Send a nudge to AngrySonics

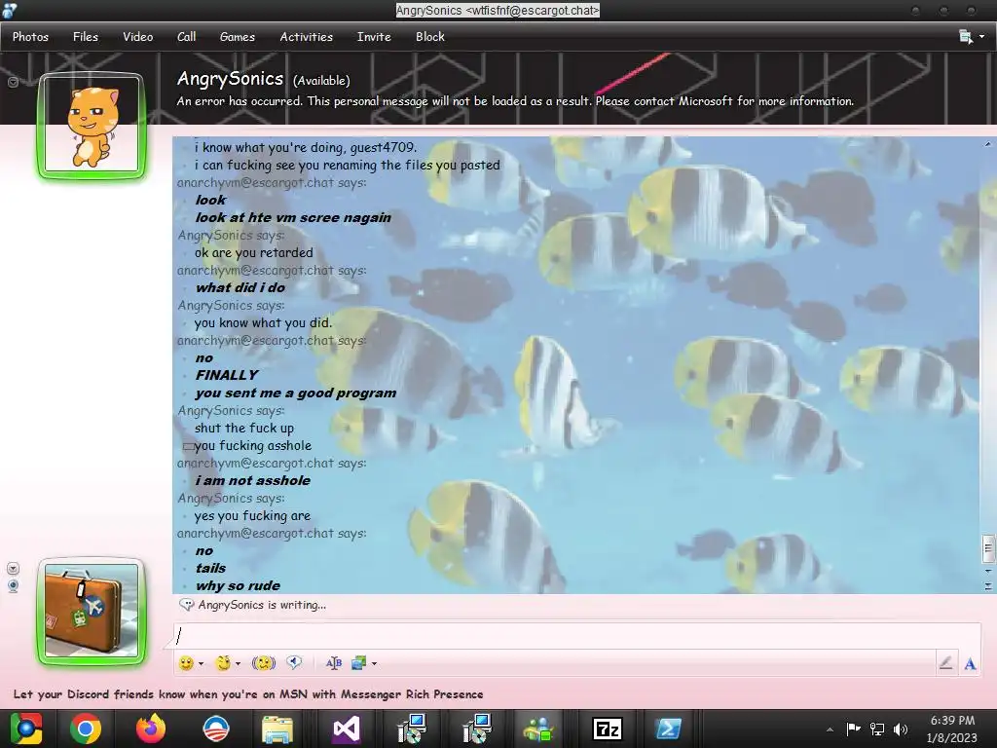click(263, 663)
